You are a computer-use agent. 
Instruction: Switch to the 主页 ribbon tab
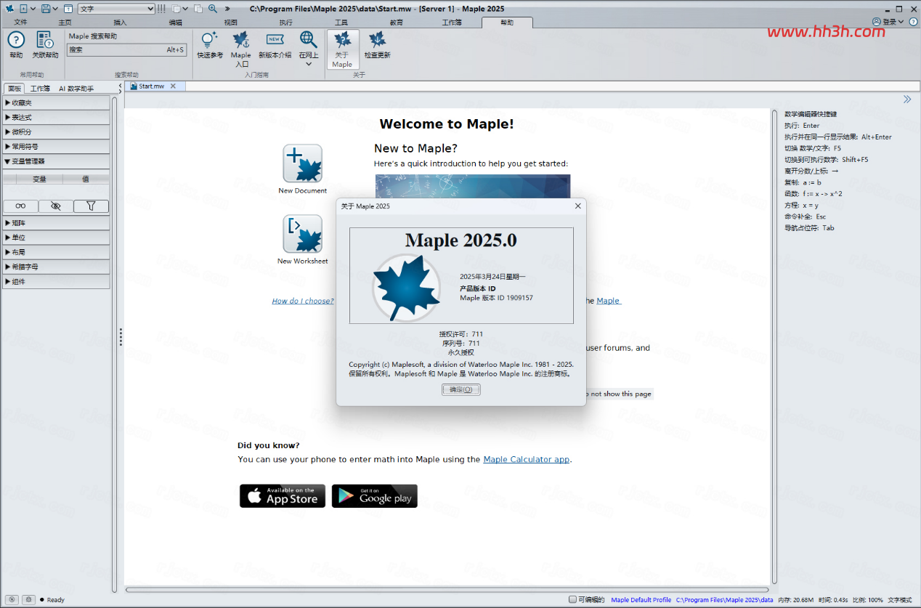65,23
